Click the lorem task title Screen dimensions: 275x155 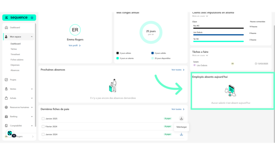[x=196, y=62]
